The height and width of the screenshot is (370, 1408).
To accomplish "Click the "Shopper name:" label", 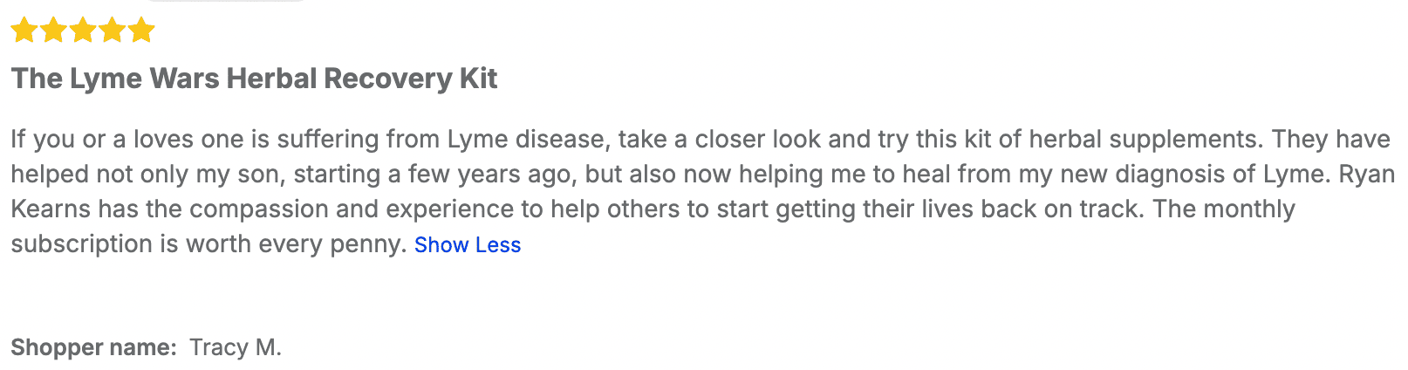I will pyautogui.click(x=93, y=347).
